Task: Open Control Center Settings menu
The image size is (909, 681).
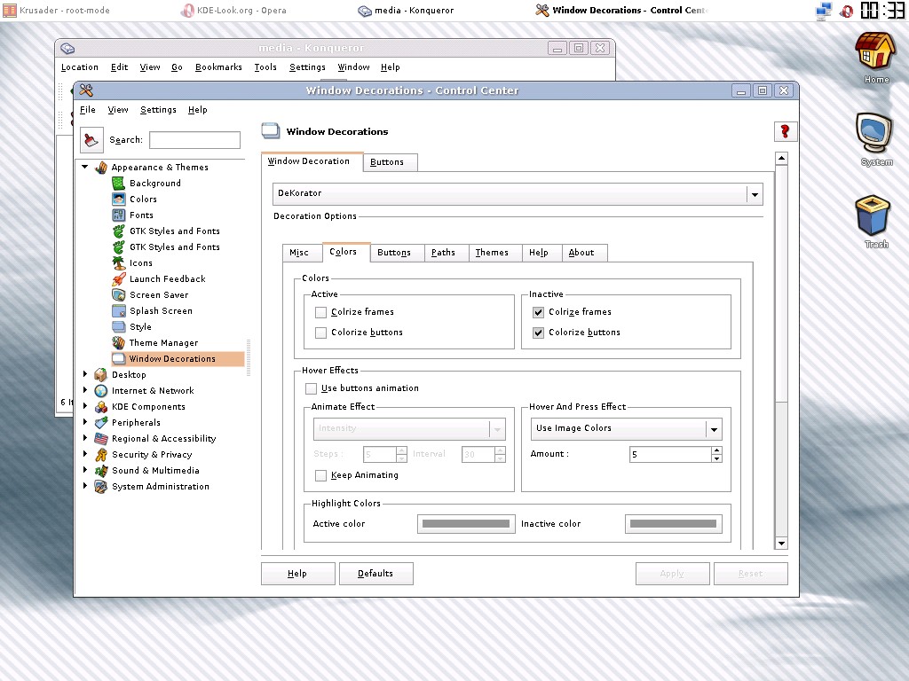Action: [158, 109]
